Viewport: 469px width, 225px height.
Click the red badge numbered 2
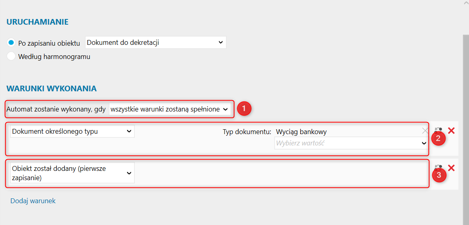[x=438, y=139]
